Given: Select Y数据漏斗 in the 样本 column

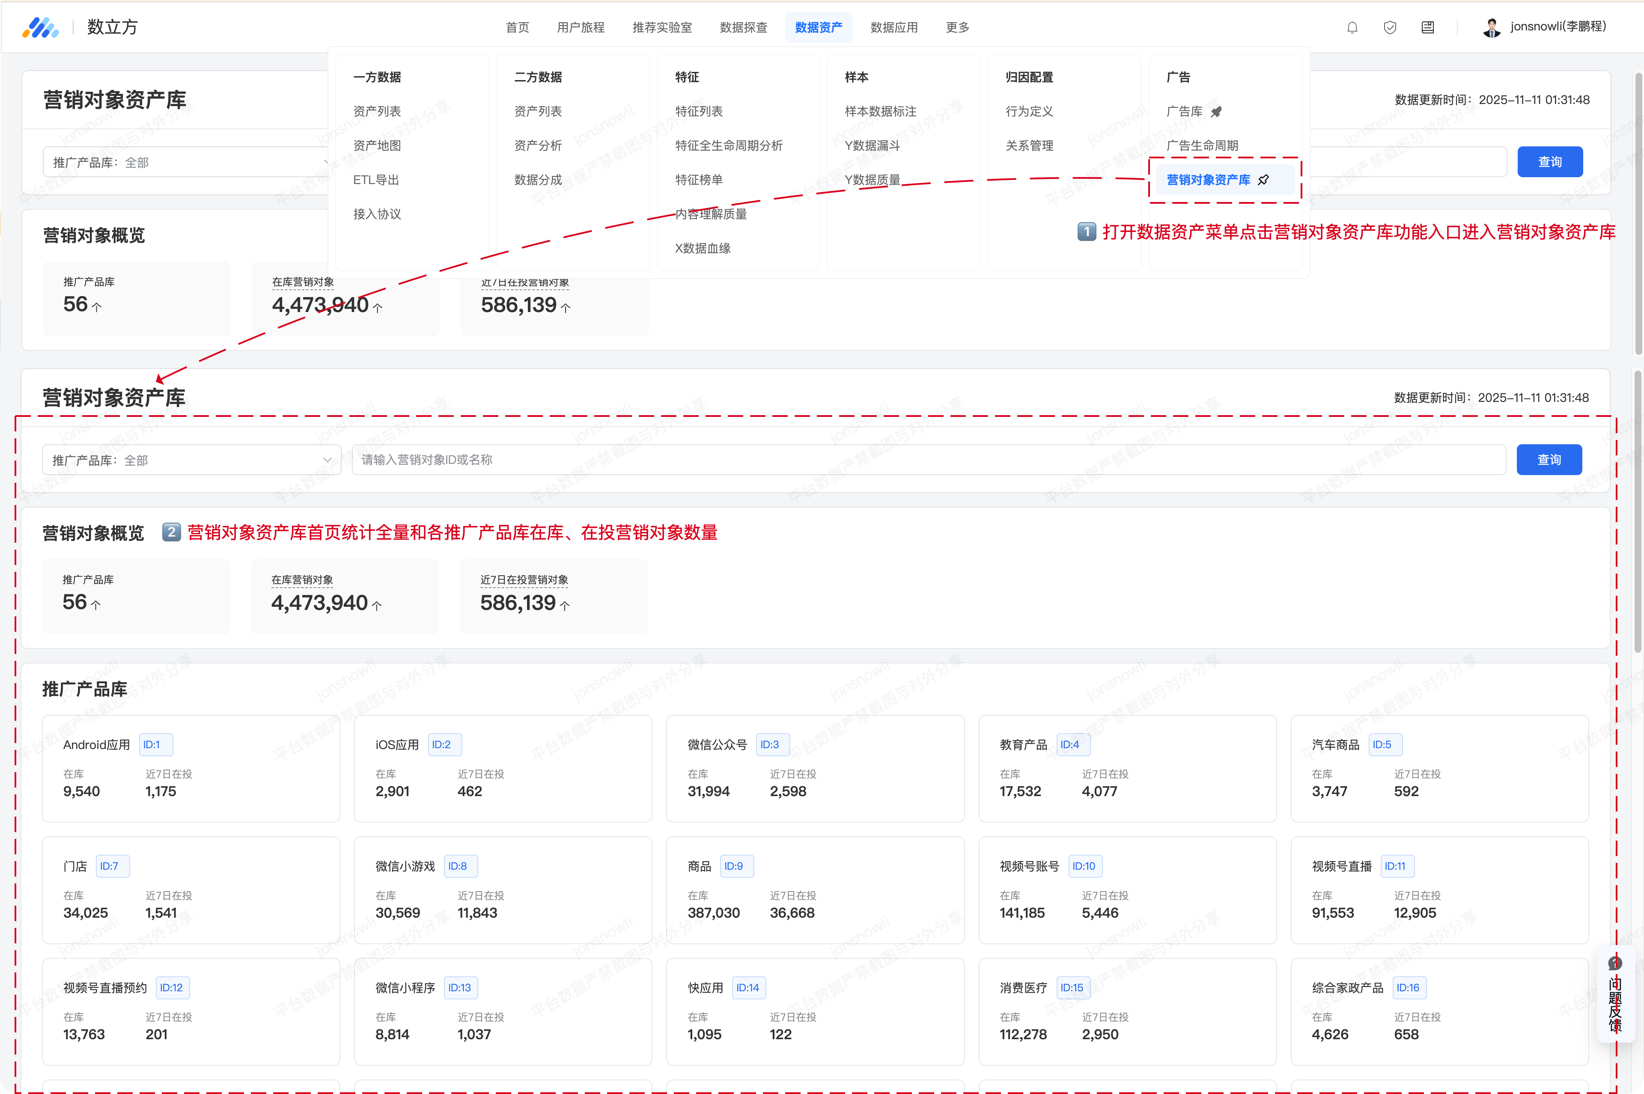Looking at the screenshot, I should coord(872,146).
